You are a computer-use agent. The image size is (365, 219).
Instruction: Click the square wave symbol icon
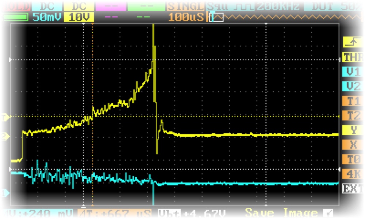point(243,6)
